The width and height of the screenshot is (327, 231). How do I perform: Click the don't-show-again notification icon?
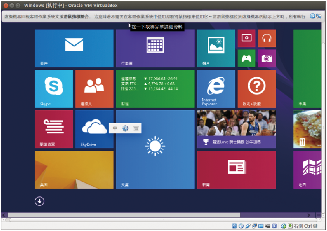(x=319, y=16)
